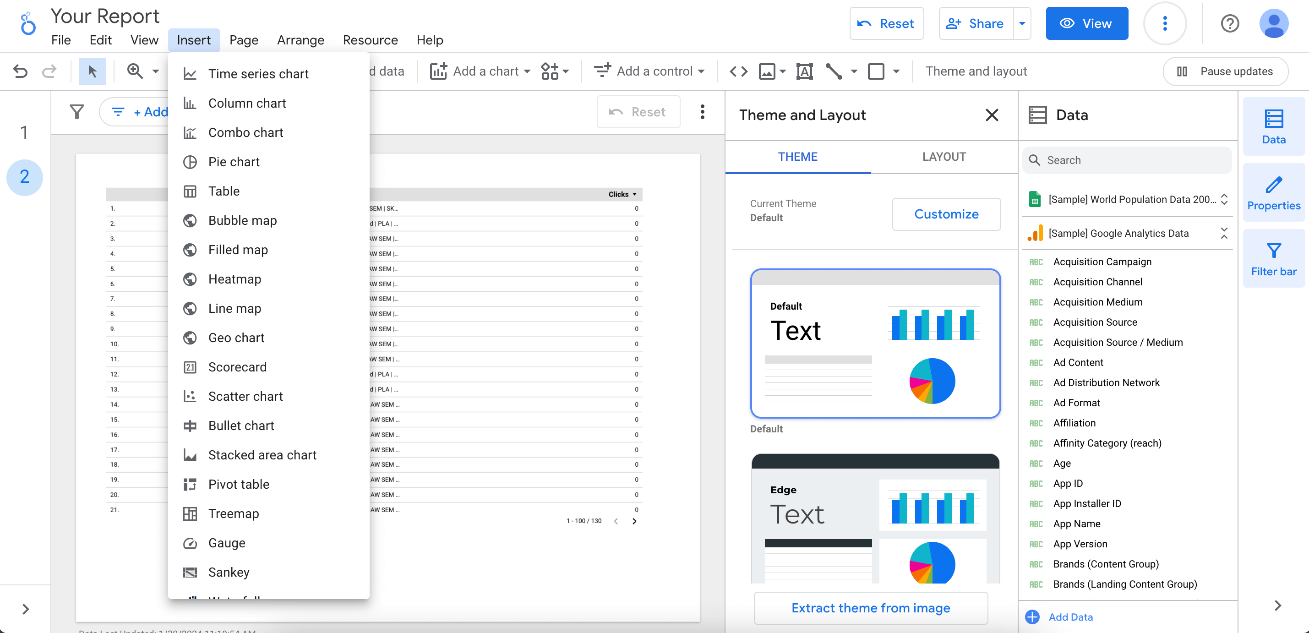1309x633 pixels.
Task: Choose Pie chart from Insert menu
Action: click(234, 162)
